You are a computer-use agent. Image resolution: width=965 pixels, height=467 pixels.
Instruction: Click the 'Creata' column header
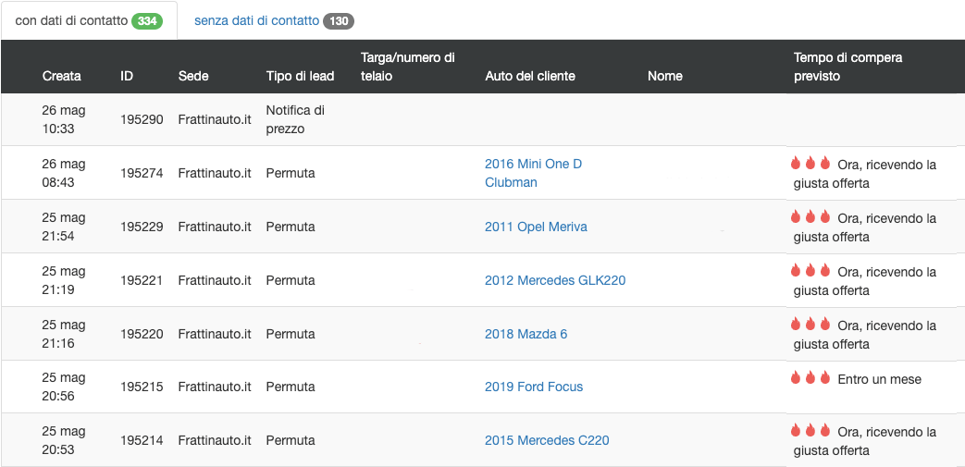point(62,76)
